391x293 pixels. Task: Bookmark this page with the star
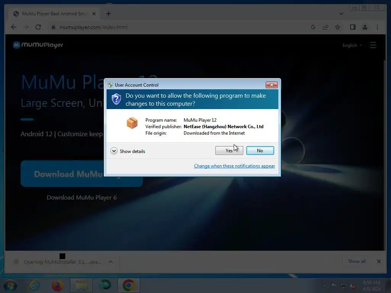click(338, 27)
